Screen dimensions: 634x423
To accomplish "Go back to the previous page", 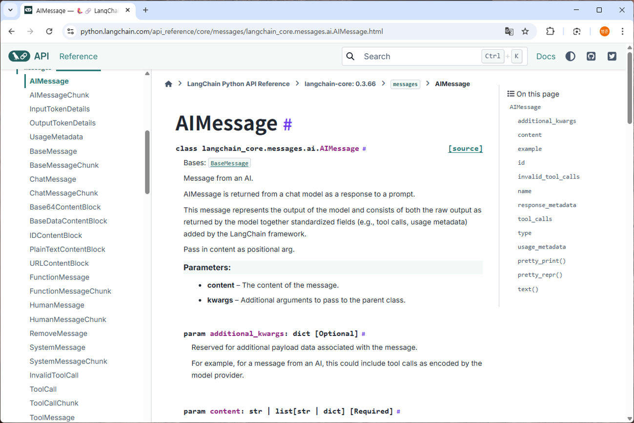I will [12, 31].
